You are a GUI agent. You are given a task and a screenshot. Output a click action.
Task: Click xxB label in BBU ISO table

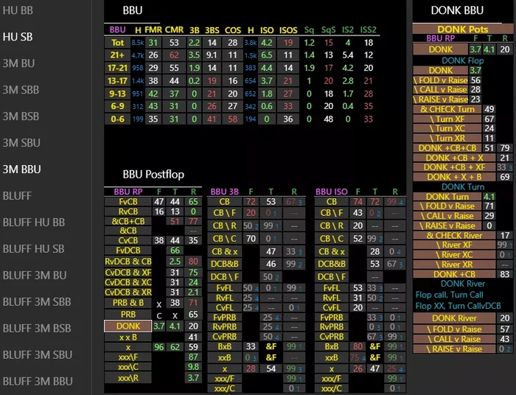[x=332, y=357]
